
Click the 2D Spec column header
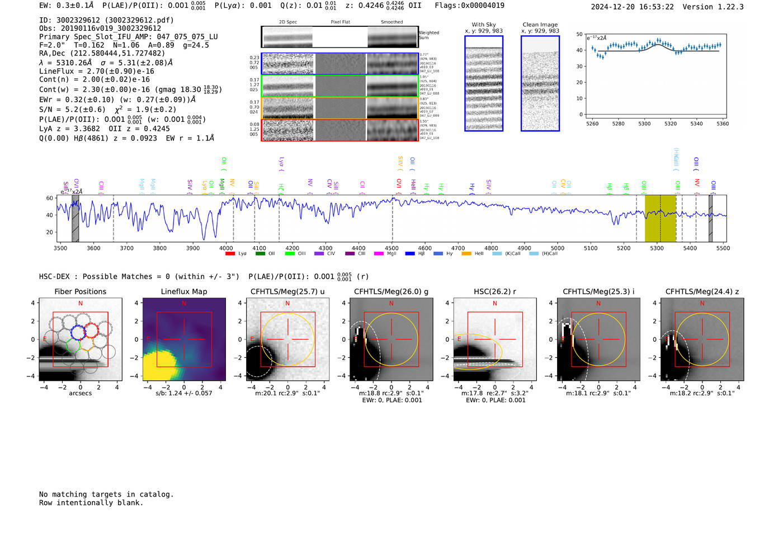288,22
